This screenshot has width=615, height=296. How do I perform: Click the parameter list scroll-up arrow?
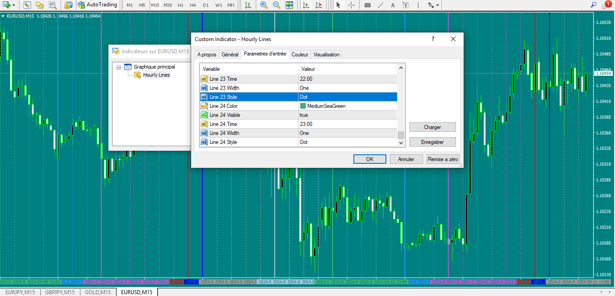[400, 68]
